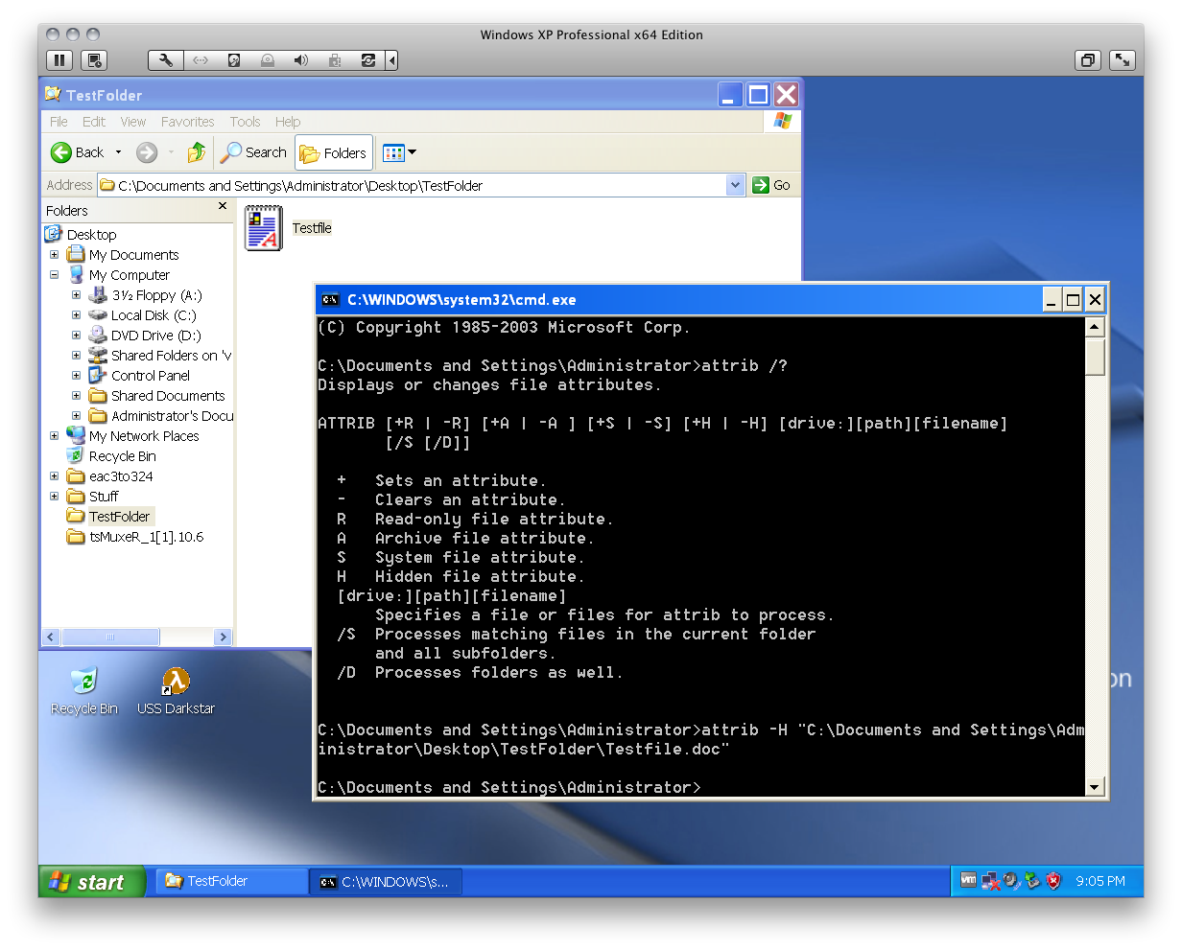Image resolution: width=1182 pixels, height=950 pixels.
Task: Click folder tree horizontal scrollbar thumb
Action: [x=110, y=637]
